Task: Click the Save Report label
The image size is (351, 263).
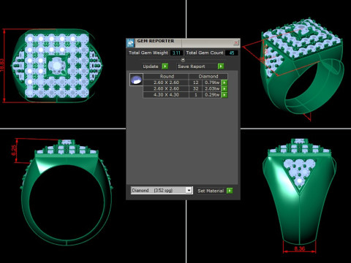Action: 192,66
